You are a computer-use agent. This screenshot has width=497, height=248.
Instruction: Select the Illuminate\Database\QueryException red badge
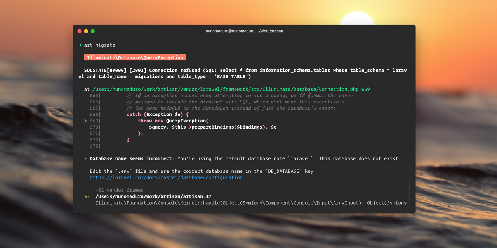click(135, 57)
